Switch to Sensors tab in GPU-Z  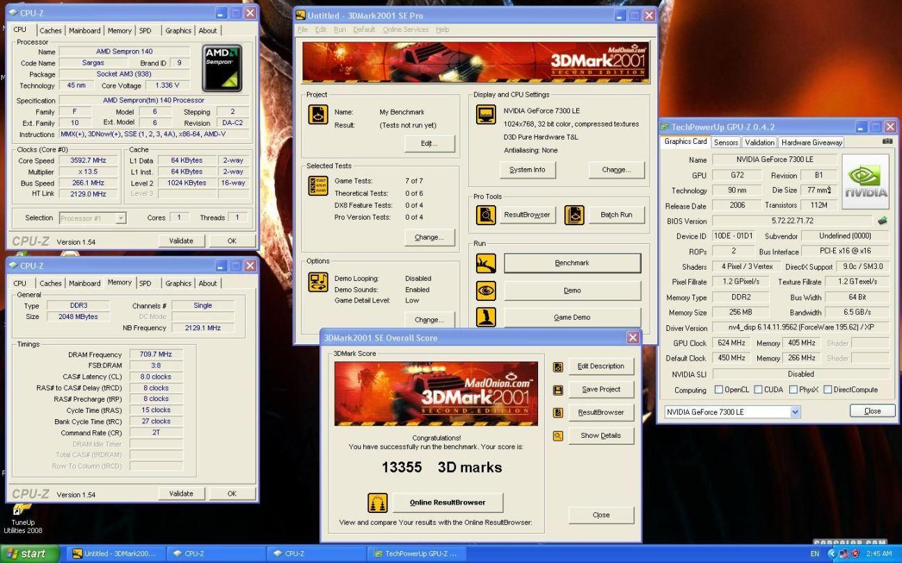[726, 142]
